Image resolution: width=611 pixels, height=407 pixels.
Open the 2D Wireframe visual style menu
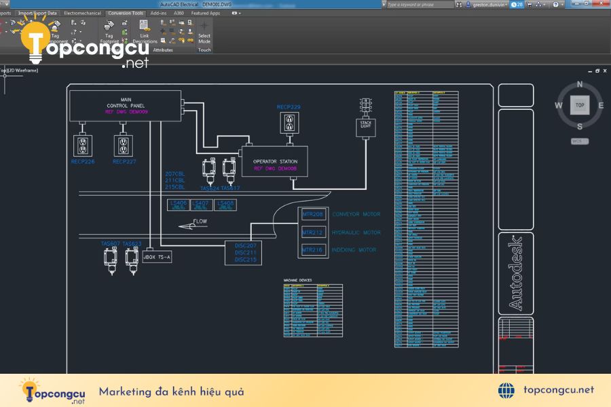(23, 71)
